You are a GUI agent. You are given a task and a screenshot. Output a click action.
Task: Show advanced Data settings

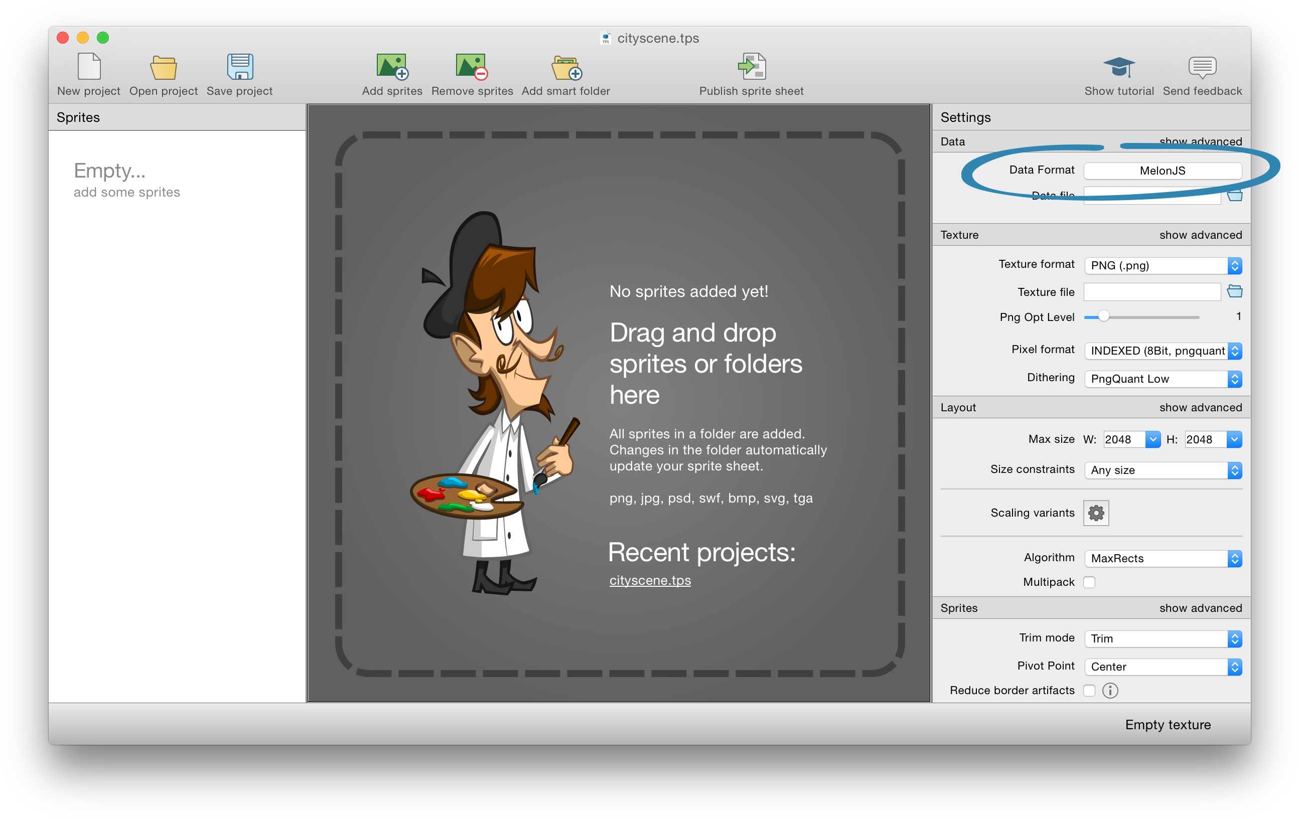coord(1200,141)
